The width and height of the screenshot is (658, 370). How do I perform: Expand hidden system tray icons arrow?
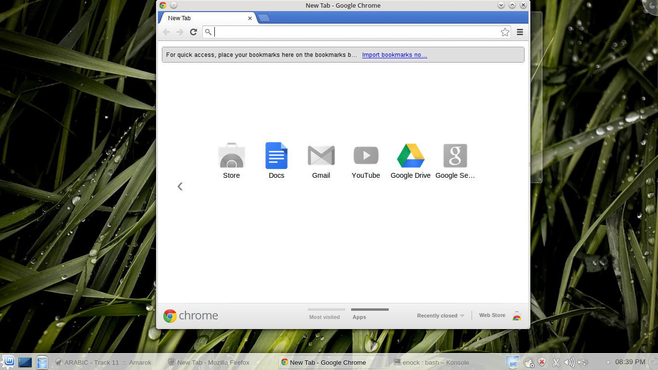[x=608, y=362]
